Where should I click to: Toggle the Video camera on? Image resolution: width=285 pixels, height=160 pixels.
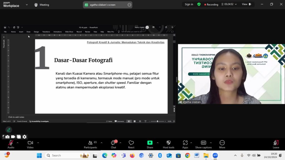30,143
